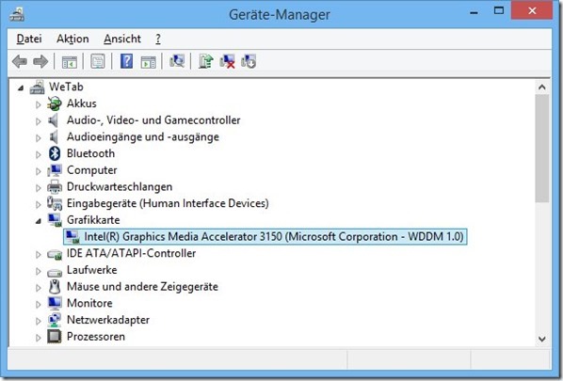
Task: Select Intel(R) Graphics Media Accelerator 3150 device
Action: pos(265,237)
